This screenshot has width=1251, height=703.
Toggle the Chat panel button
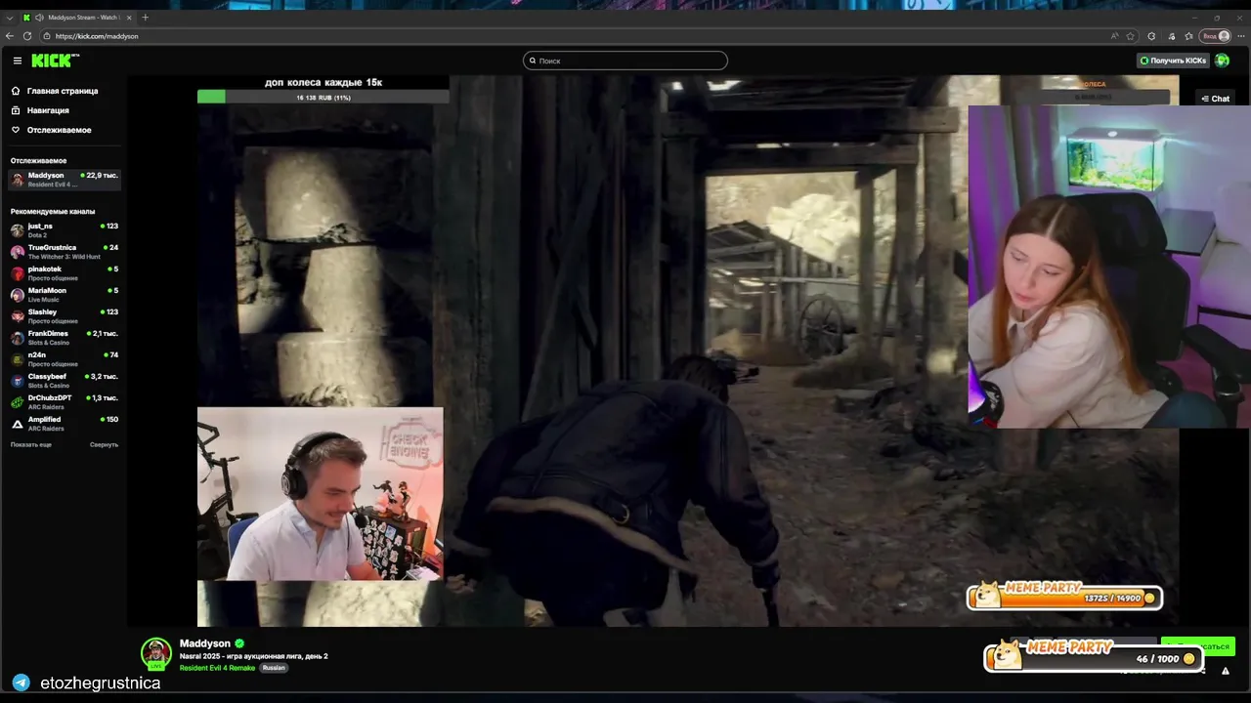tap(1215, 99)
